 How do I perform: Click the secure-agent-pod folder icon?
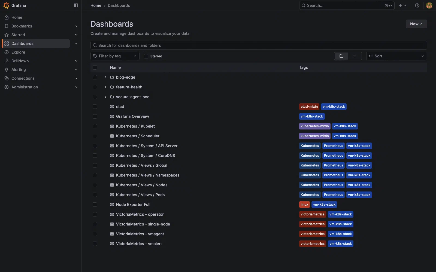pyautogui.click(x=112, y=97)
